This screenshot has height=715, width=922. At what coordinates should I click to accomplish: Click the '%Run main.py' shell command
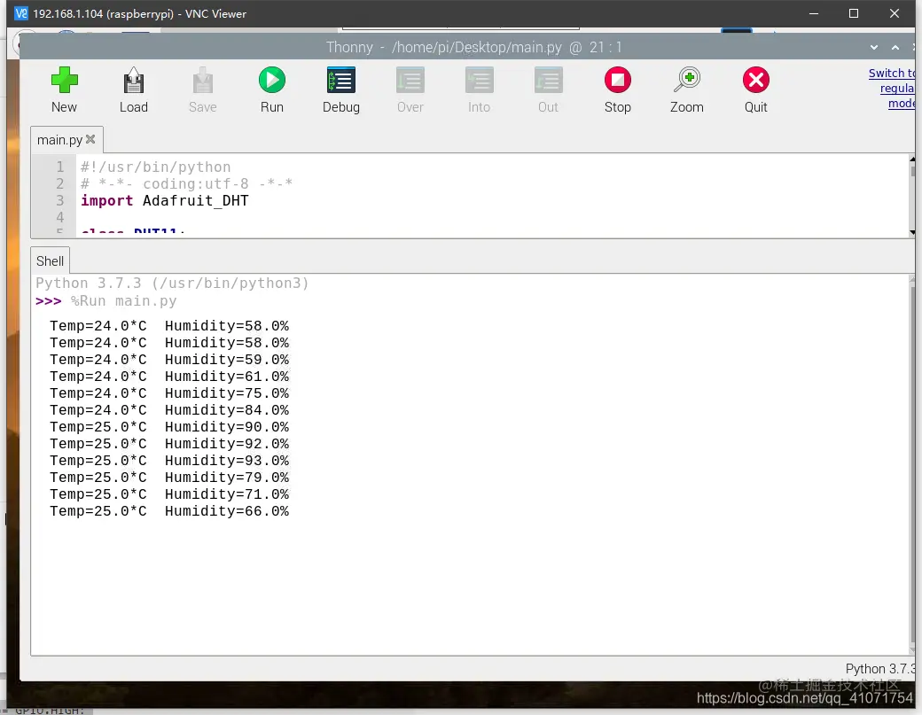point(123,301)
